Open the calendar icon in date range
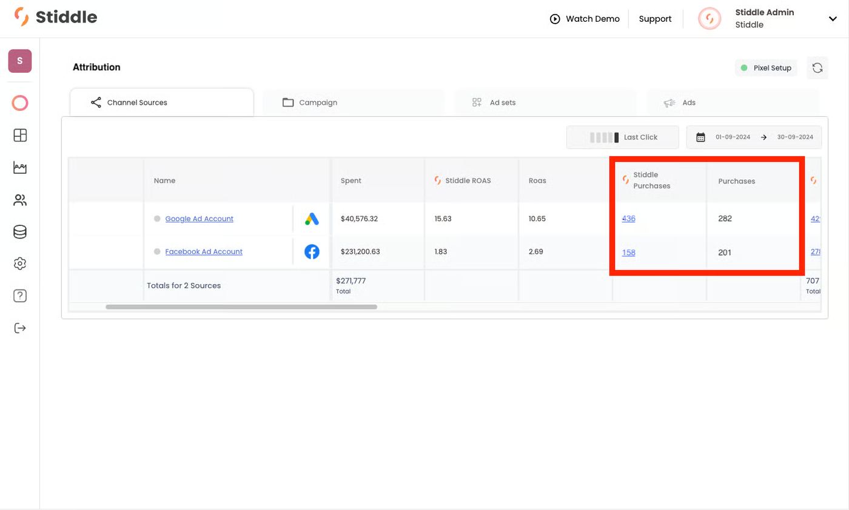The height and width of the screenshot is (510, 849). click(x=700, y=137)
